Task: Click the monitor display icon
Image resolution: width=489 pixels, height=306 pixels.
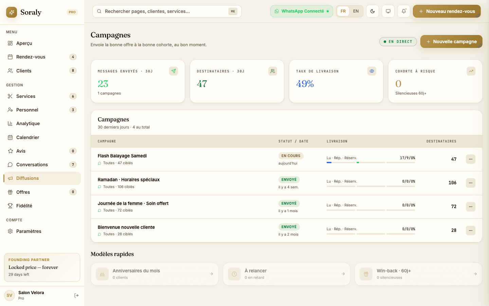Action: click(x=388, y=11)
